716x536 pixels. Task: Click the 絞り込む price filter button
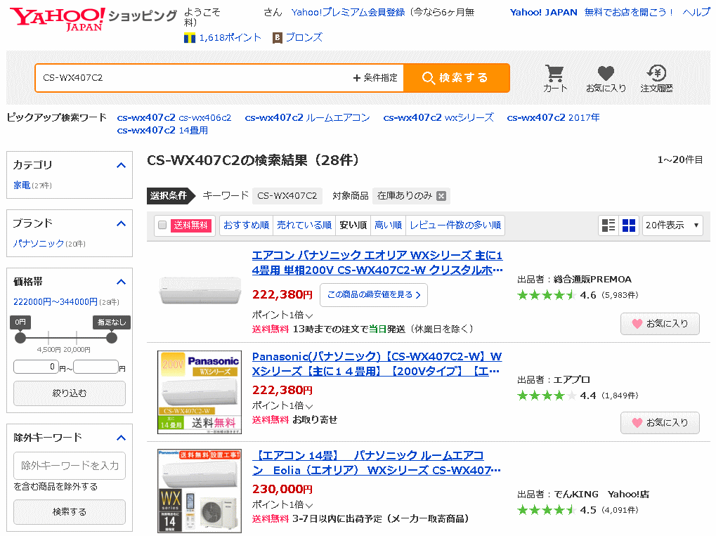(70, 393)
